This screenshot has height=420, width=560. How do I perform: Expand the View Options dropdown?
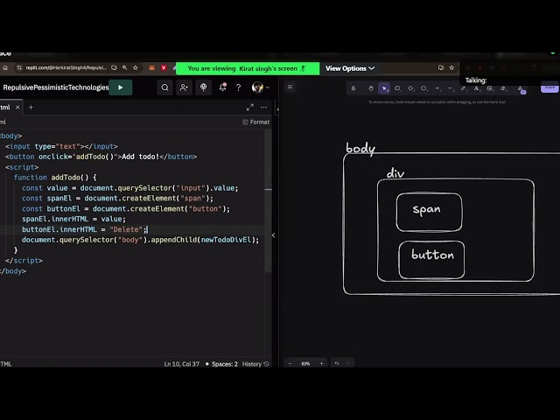(350, 68)
